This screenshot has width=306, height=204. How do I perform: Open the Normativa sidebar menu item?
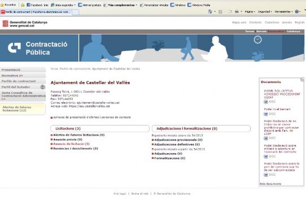point(23,75)
